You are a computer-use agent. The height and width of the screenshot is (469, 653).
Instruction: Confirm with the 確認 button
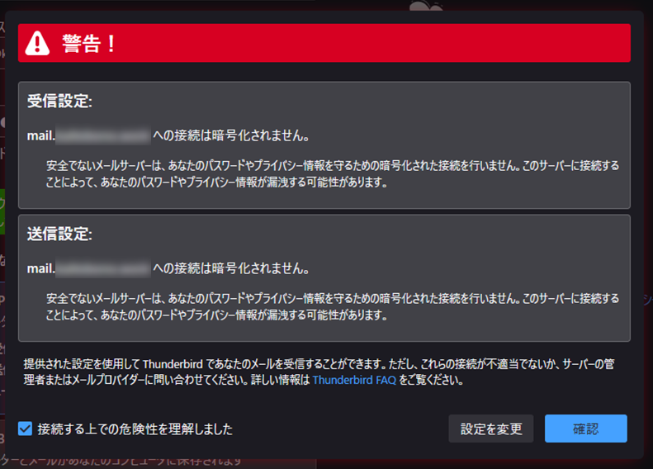pyautogui.click(x=585, y=429)
